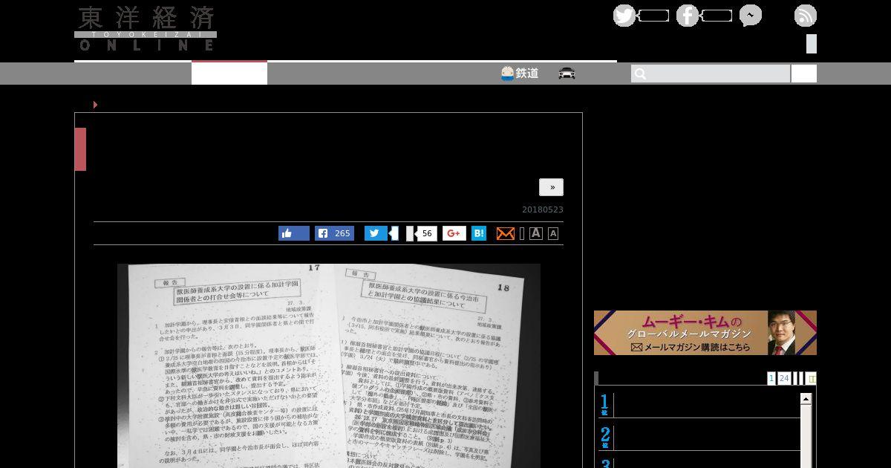Click the Twitter follower count box in the header
Viewport: 891px width, 468px height.
[x=653, y=16]
